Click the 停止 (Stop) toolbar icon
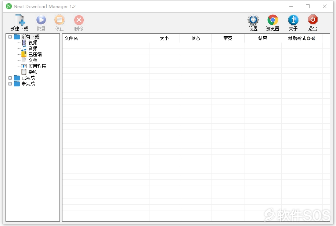The height and width of the screenshot is (226, 336). 59,20
